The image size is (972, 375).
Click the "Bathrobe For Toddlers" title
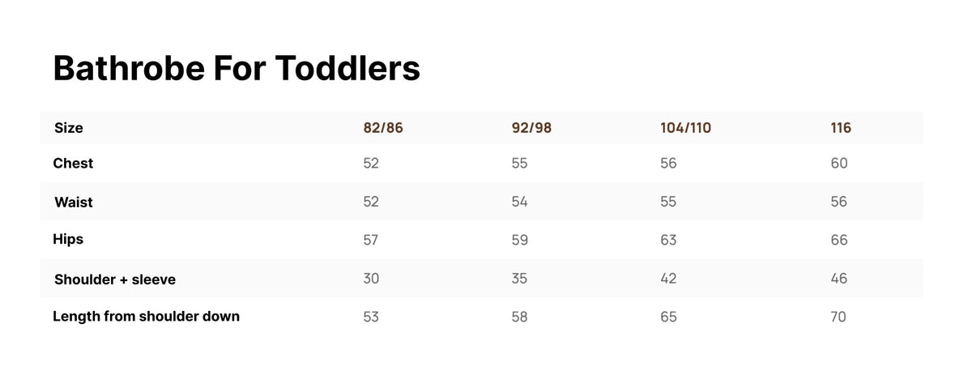[236, 69]
